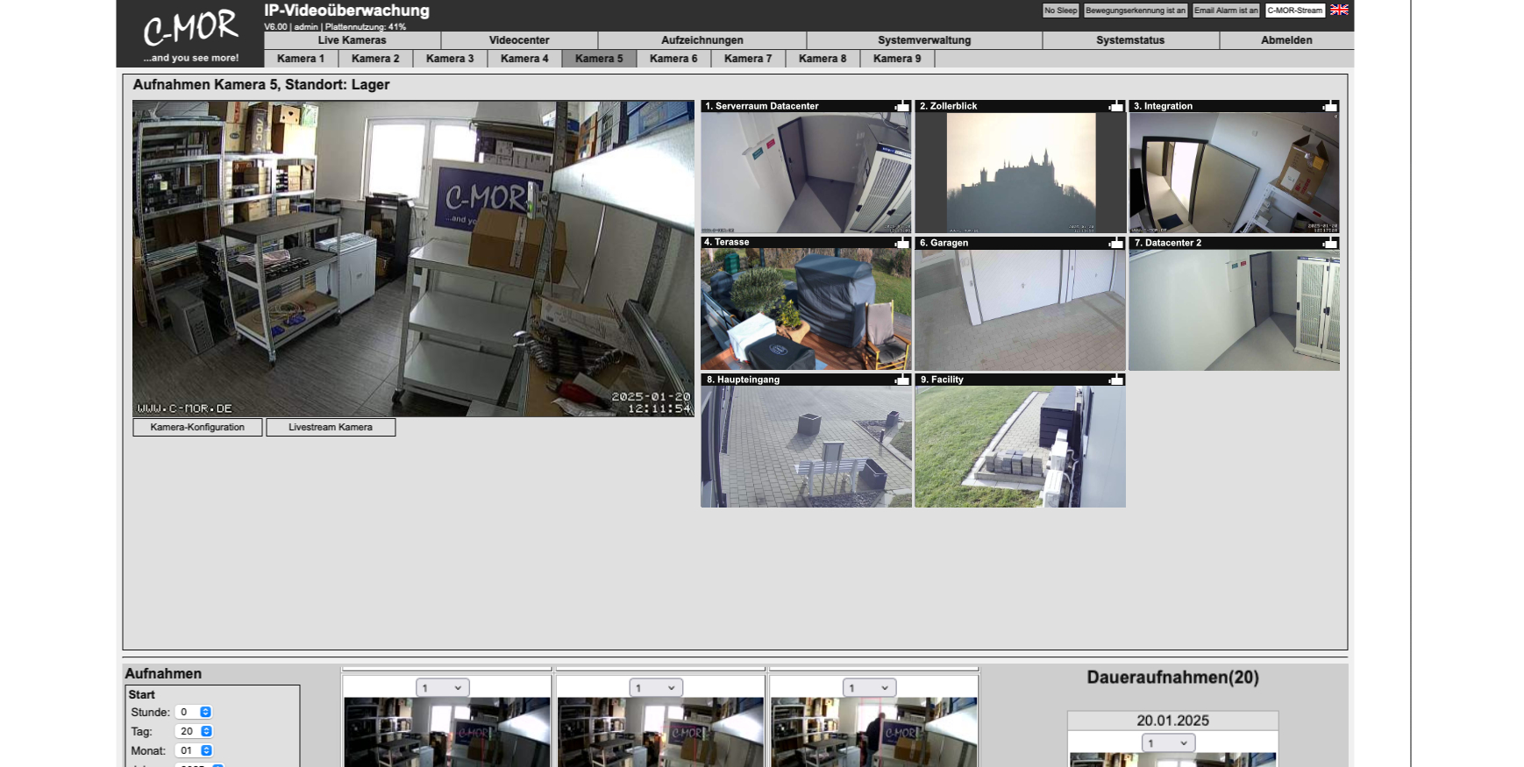
Task: Open the Systemverwaltung menu
Action: 924,40
